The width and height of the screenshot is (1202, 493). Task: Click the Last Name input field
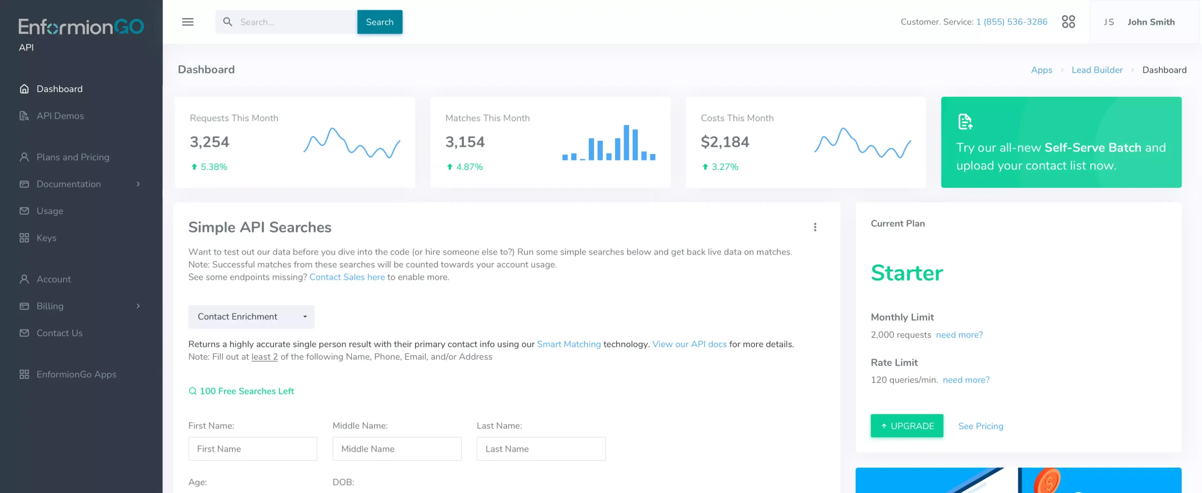click(x=541, y=449)
